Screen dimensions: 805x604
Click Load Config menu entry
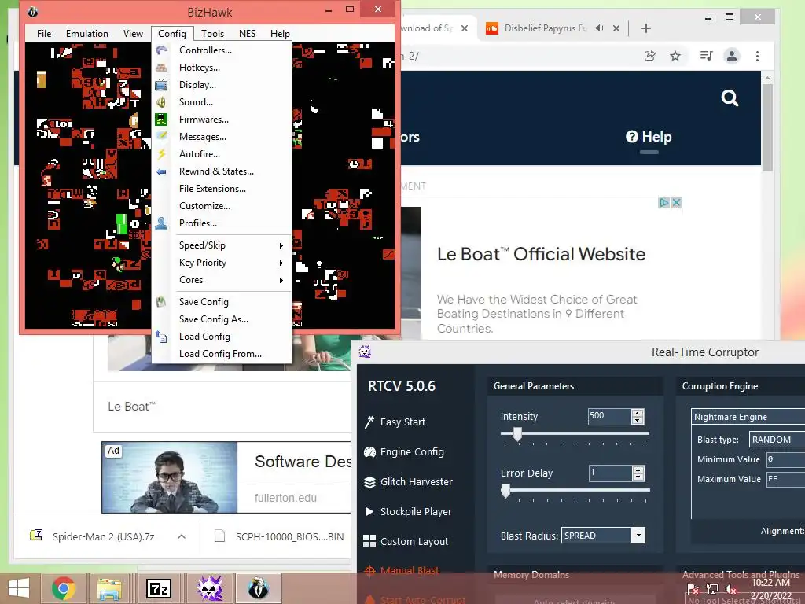pos(222,337)
